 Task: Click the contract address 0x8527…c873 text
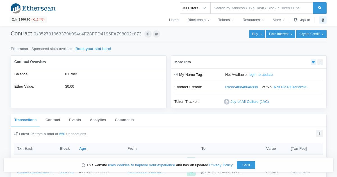pyautogui.click(x=88, y=34)
